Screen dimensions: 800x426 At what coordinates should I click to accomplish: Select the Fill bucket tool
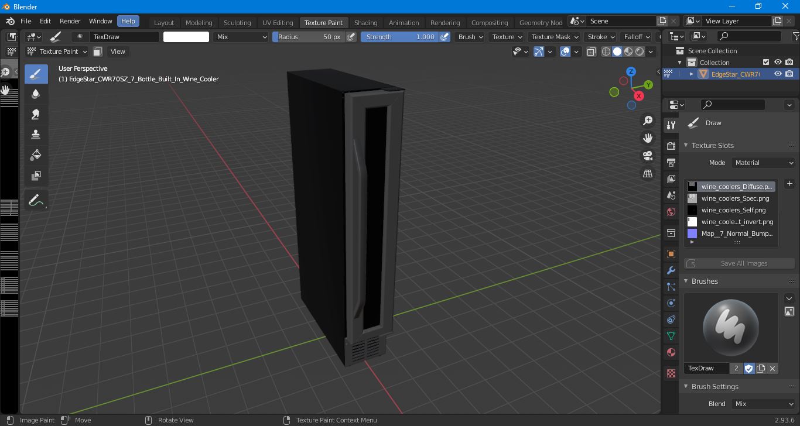tap(36, 155)
